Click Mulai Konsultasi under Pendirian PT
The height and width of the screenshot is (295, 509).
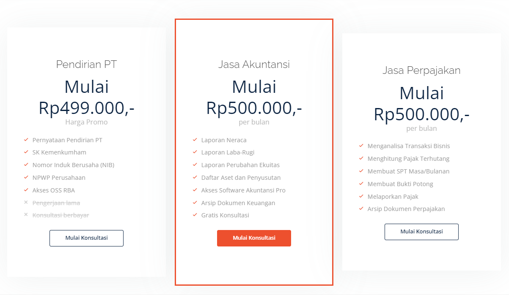click(86, 238)
